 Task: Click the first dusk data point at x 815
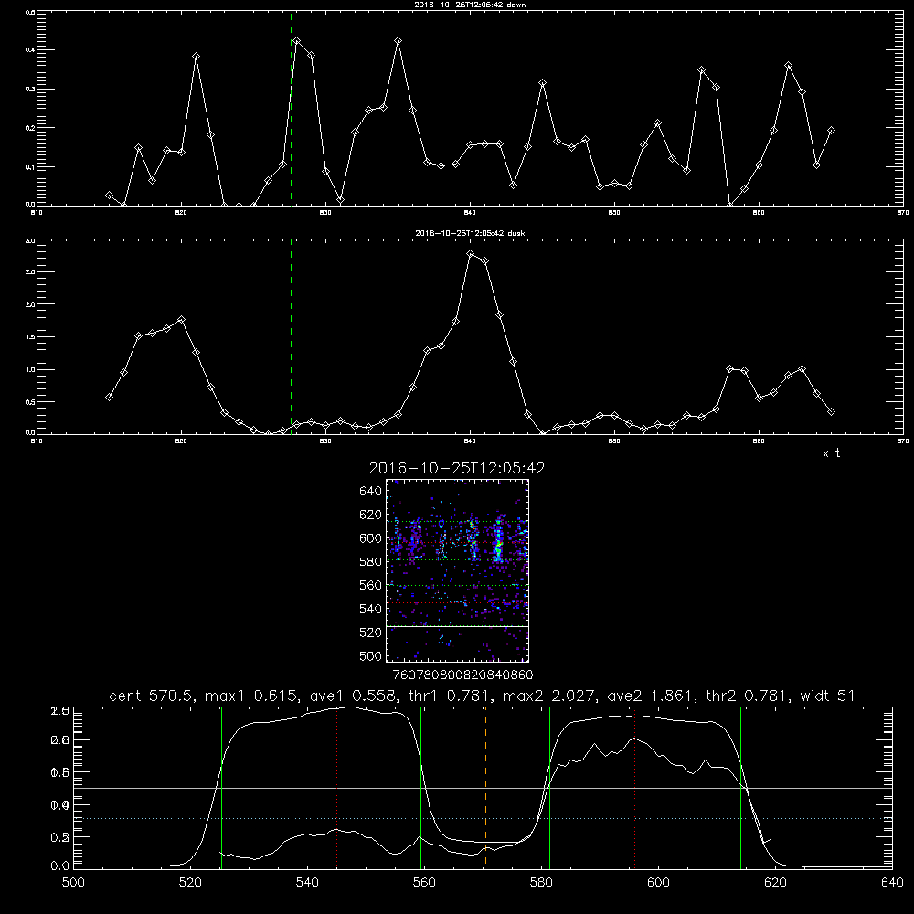click(109, 397)
